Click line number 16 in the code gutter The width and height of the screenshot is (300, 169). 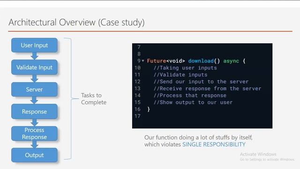[137, 109]
